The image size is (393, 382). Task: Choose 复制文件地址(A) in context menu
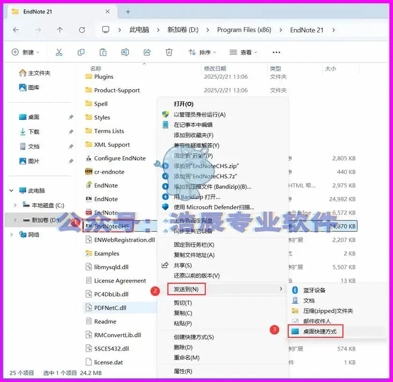pos(194,255)
